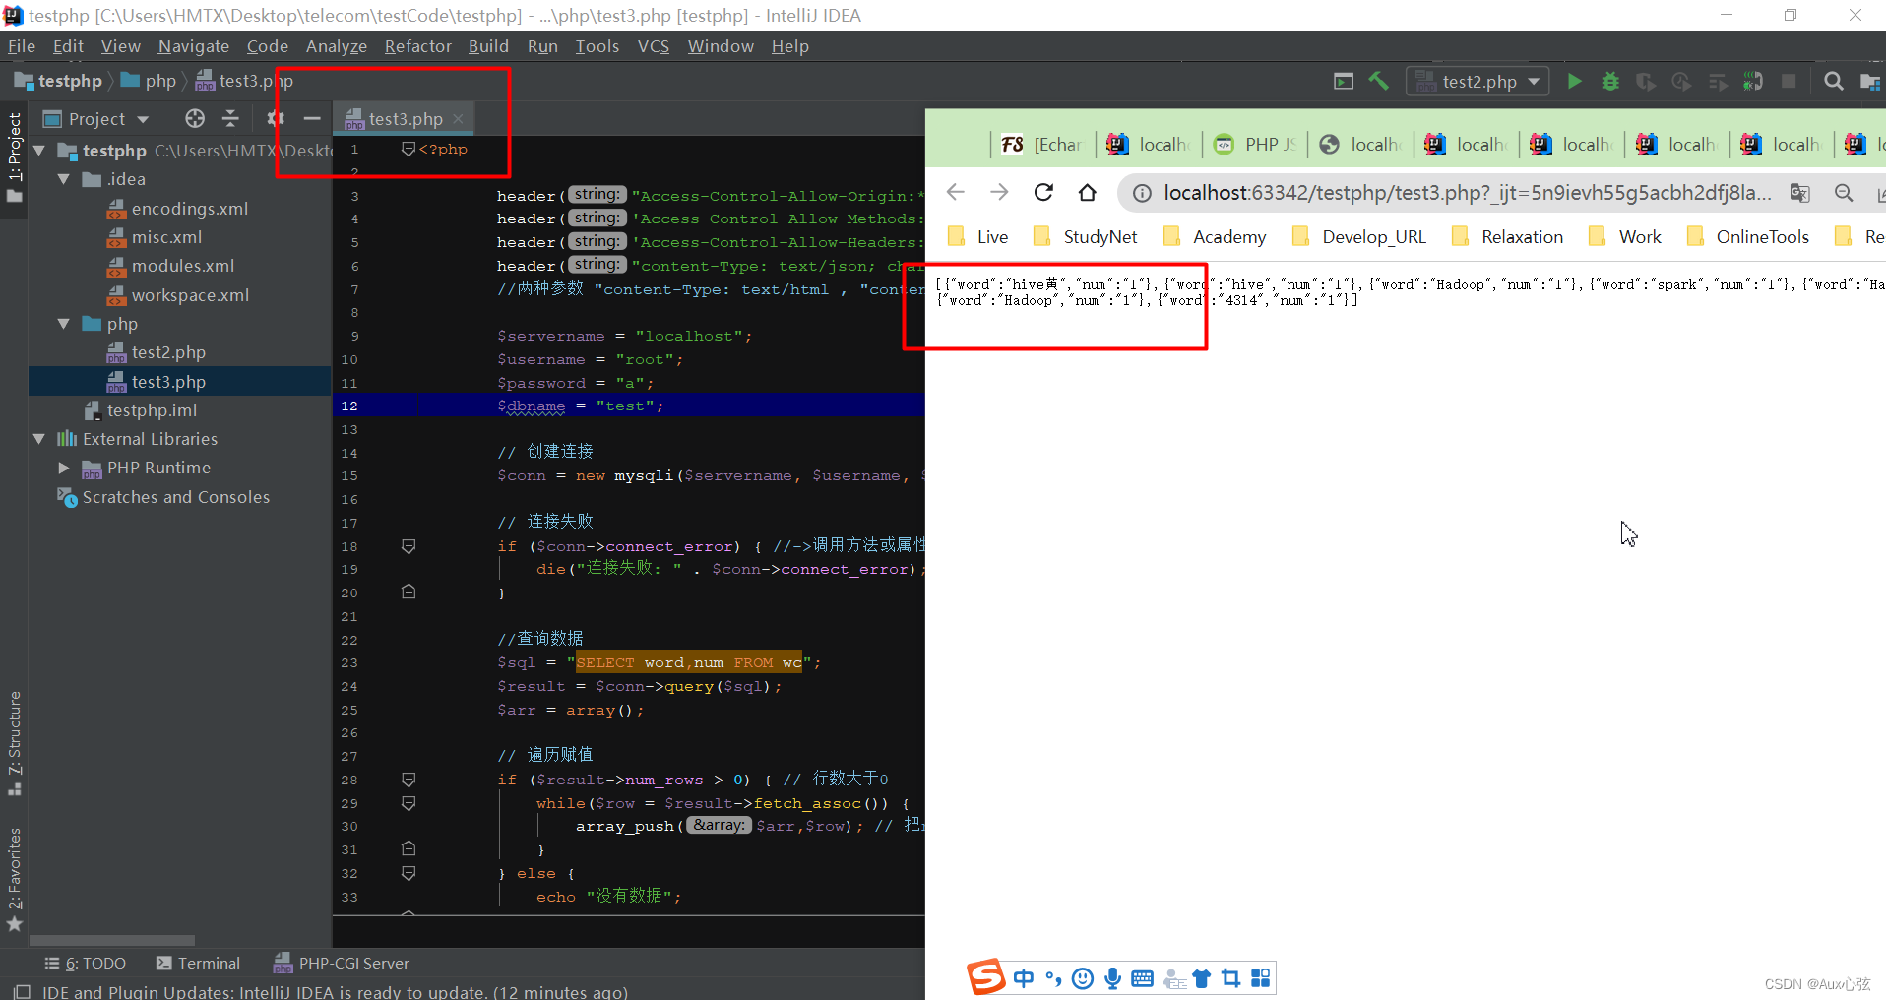The height and width of the screenshot is (1000, 1886).
Task: Select opened file in Project view
Action: (x=194, y=118)
